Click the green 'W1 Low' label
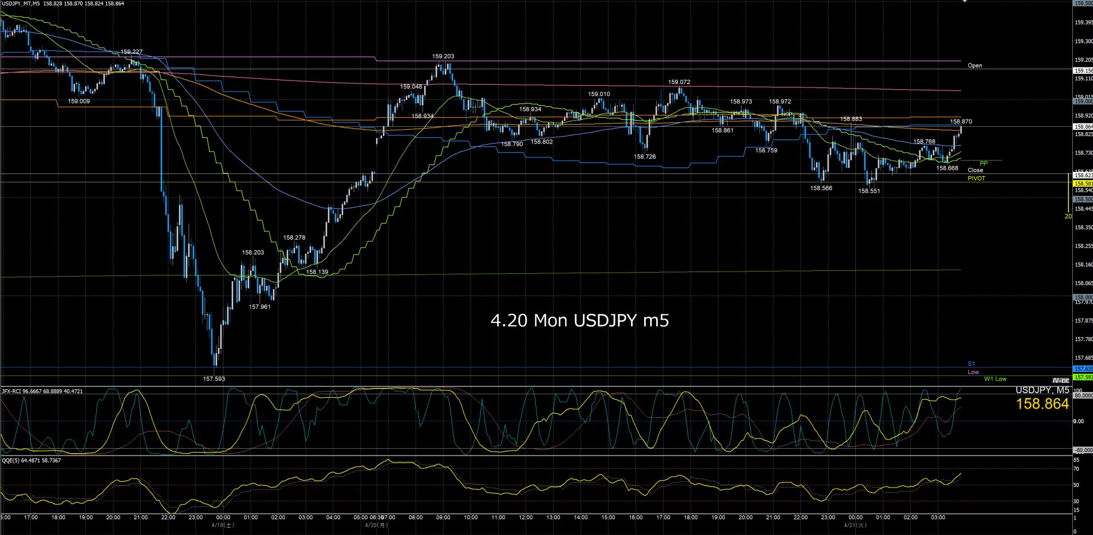The height and width of the screenshot is (535, 1093). click(x=995, y=379)
